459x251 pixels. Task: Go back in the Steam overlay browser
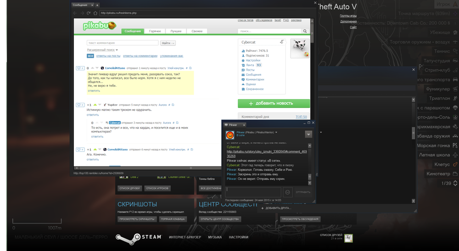75,13
